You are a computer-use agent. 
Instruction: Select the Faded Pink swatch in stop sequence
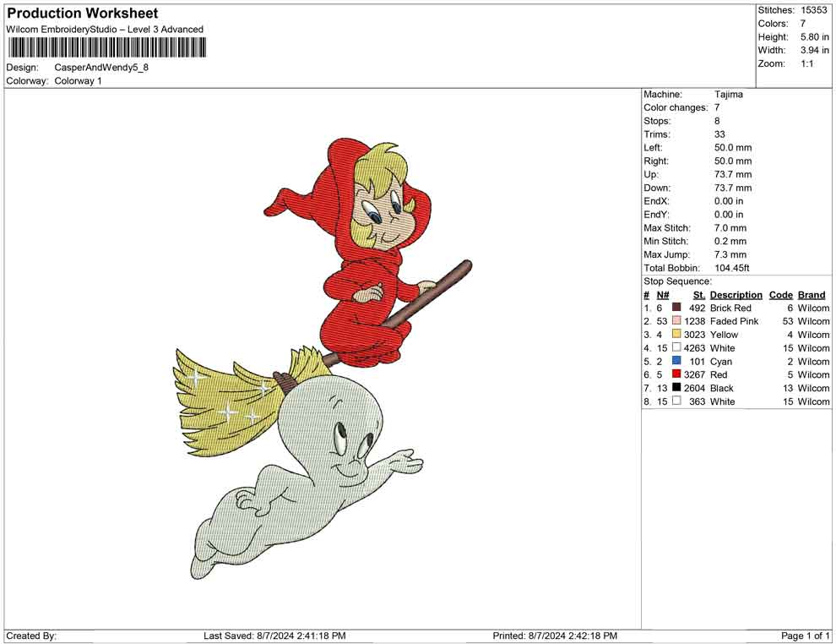[676, 321]
